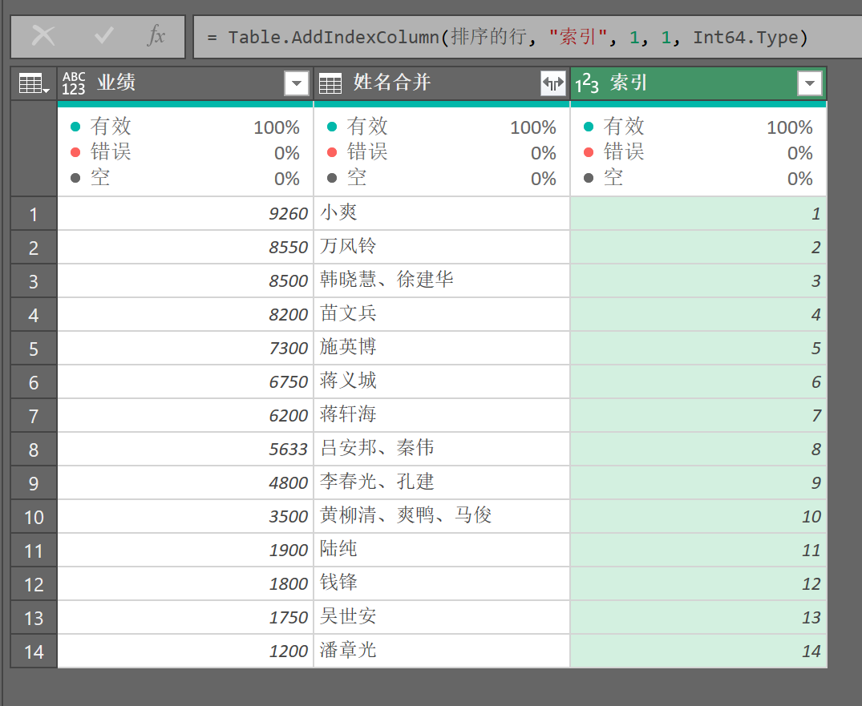Click the cell with value 1200
Screen dimensions: 862x706
point(185,652)
